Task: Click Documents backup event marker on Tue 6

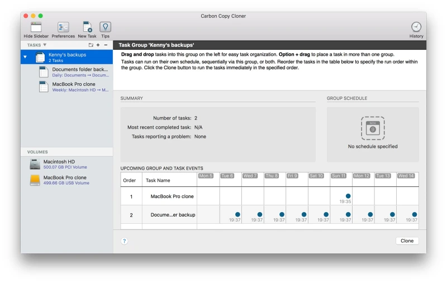Action: [x=237, y=214]
